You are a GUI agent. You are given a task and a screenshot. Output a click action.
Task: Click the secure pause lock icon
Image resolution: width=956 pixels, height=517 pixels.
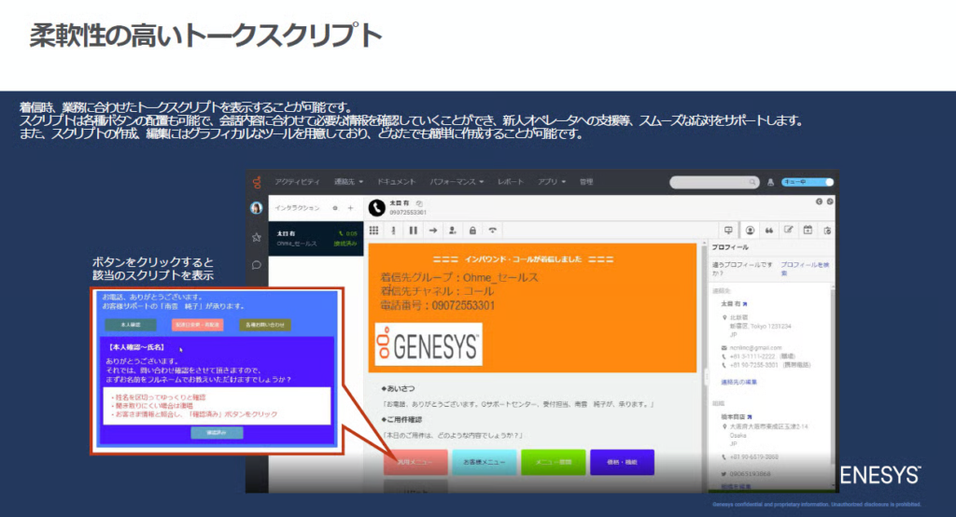[x=472, y=230]
